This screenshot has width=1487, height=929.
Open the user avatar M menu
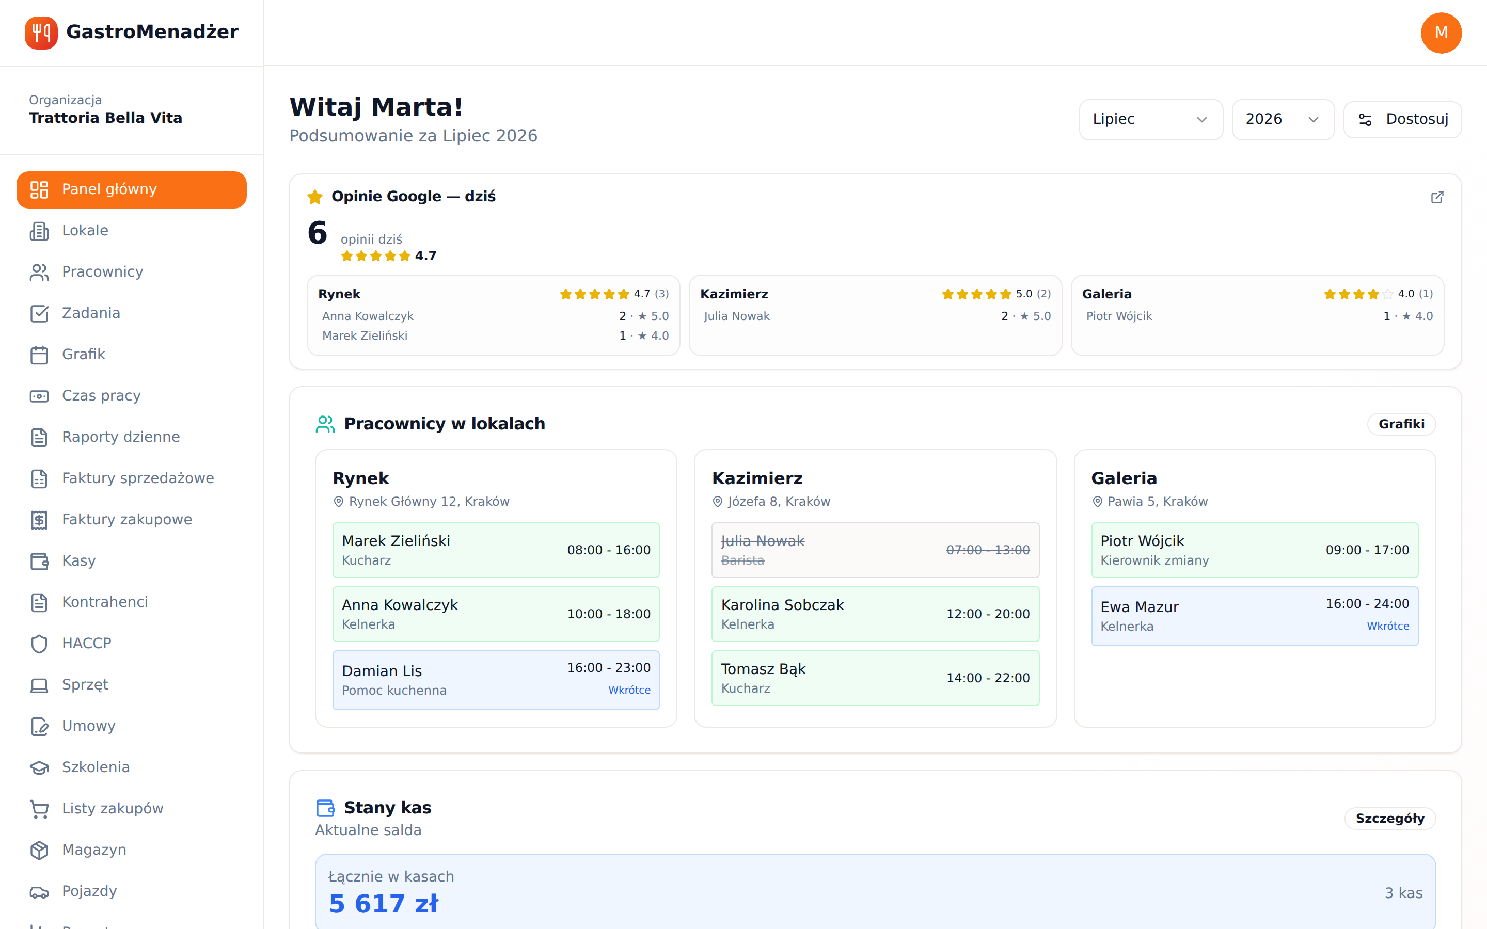(1441, 33)
